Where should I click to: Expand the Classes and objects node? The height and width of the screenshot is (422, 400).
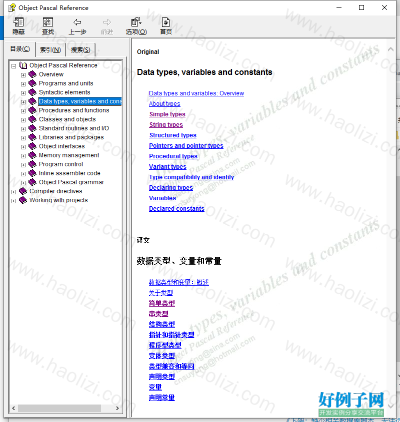pyautogui.click(x=23, y=120)
